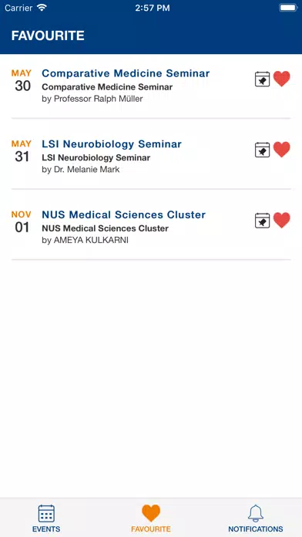Tap the MAY 30 date label

(x=22, y=81)
